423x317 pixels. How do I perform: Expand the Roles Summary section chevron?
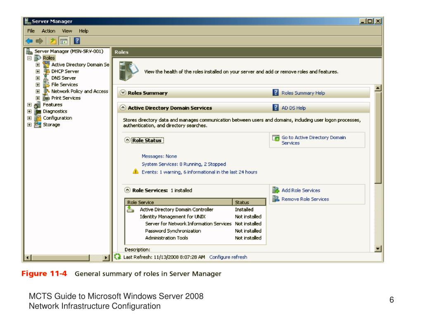point(123,92)
